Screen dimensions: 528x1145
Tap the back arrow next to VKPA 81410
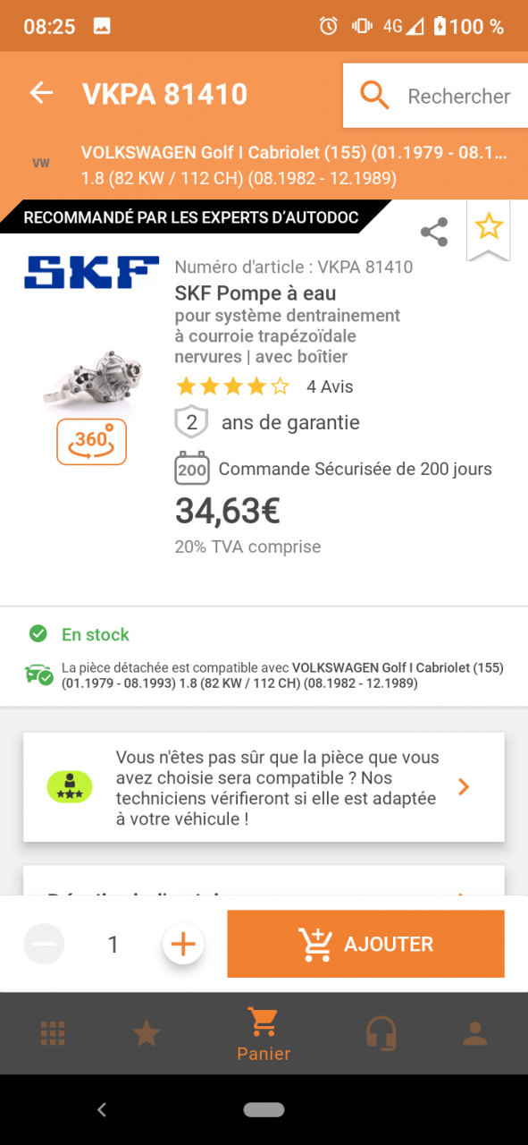click(41, 93)
